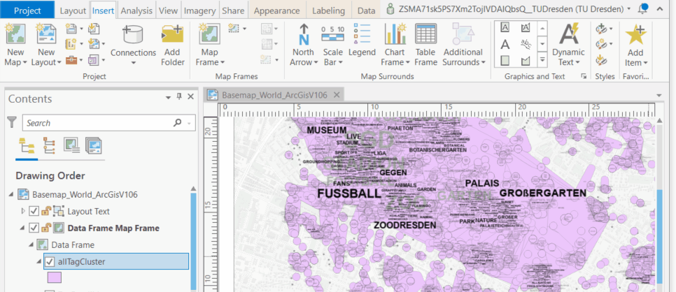Screen dimensions: 676x292
Task: Open the North Arrow dropdown
Action: (x=317, y=62)
